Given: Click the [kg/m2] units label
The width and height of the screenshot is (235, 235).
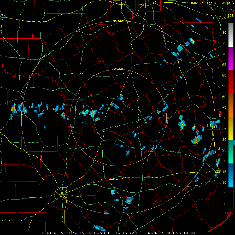Looking at the screenshot, I should tap(220, 18).
